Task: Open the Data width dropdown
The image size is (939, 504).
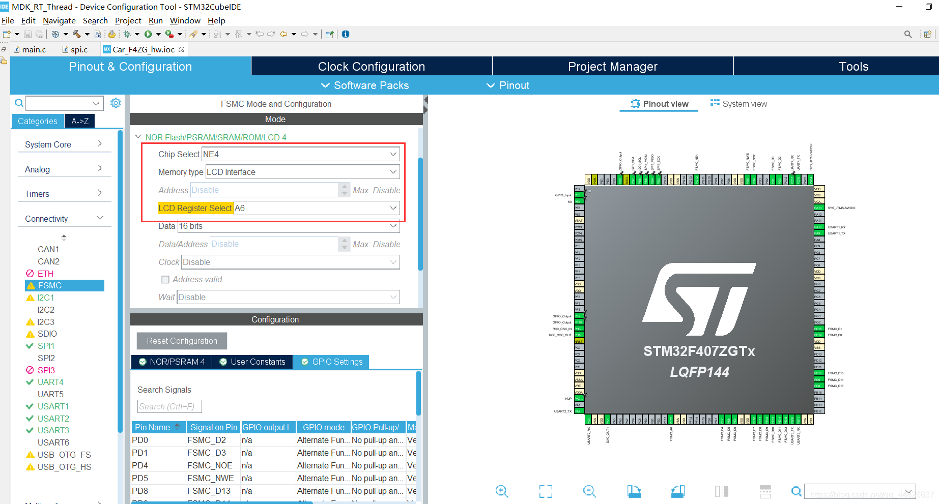Action: [x=289, y=226]
